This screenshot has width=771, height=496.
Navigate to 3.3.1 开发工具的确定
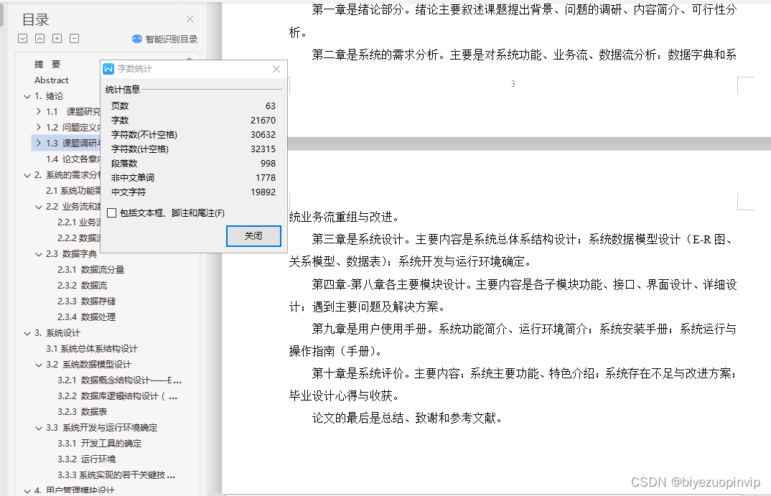tap(99, 443)
